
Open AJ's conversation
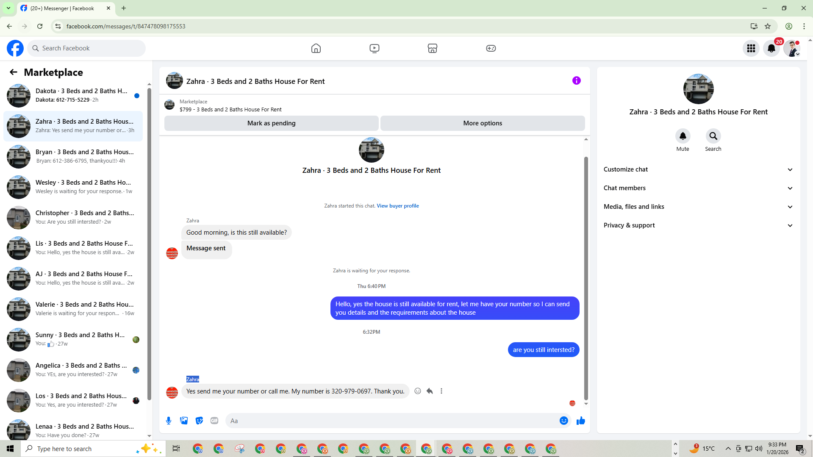click(x=73, y=278)
